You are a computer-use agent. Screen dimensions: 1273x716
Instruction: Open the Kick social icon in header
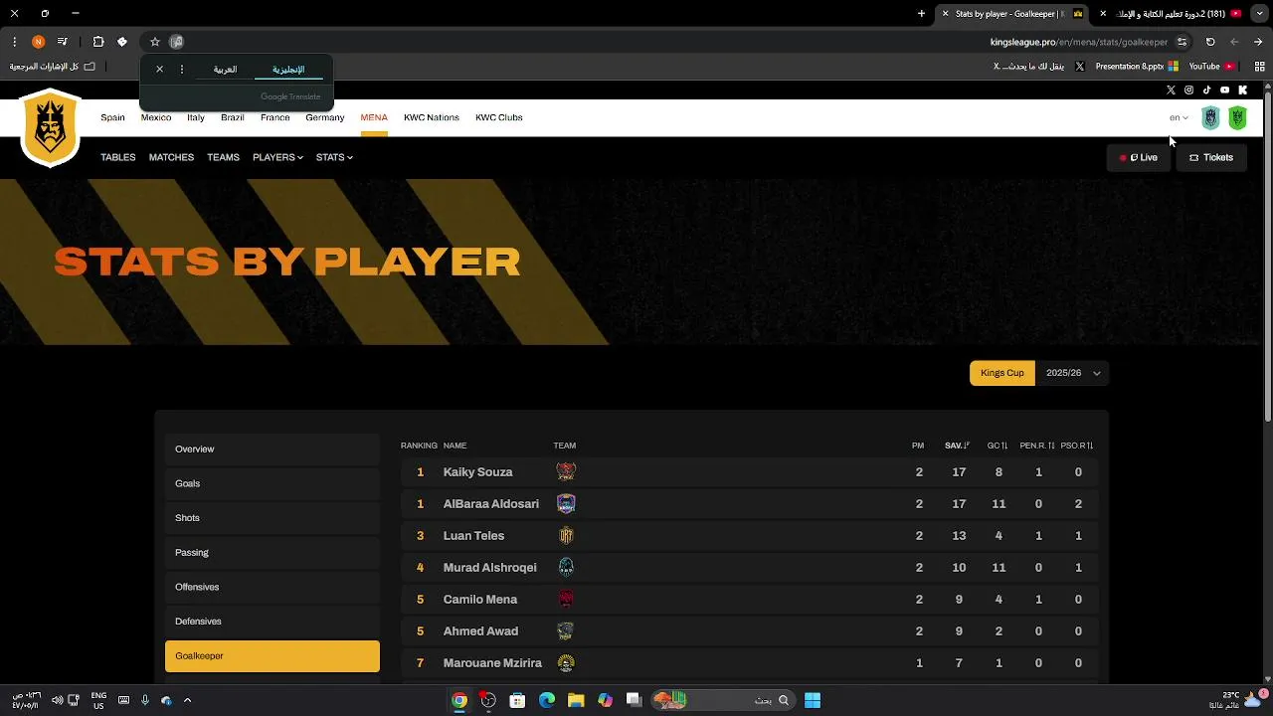tap(1242, 90)
